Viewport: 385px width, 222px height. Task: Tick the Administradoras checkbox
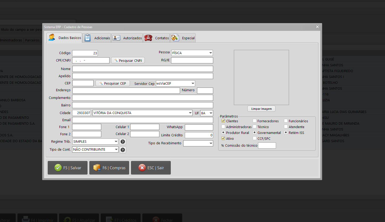pos(223,127)
